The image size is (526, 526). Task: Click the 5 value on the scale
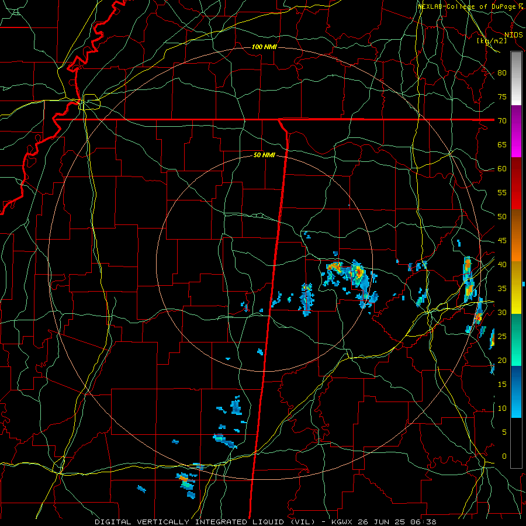pyautogui.click(x=504, y=432)
